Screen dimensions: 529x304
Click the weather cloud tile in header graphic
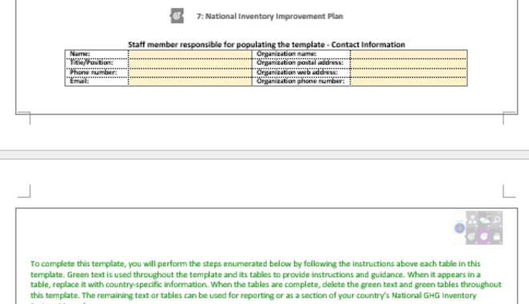[x=484, y=220]
